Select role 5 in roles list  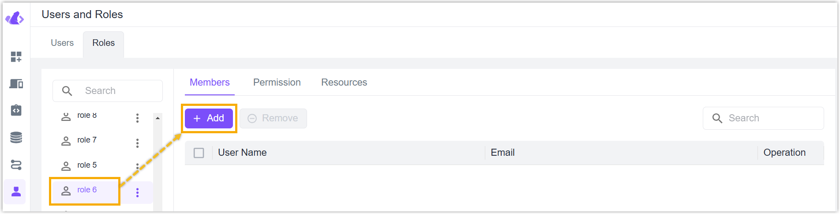point(87,165)
